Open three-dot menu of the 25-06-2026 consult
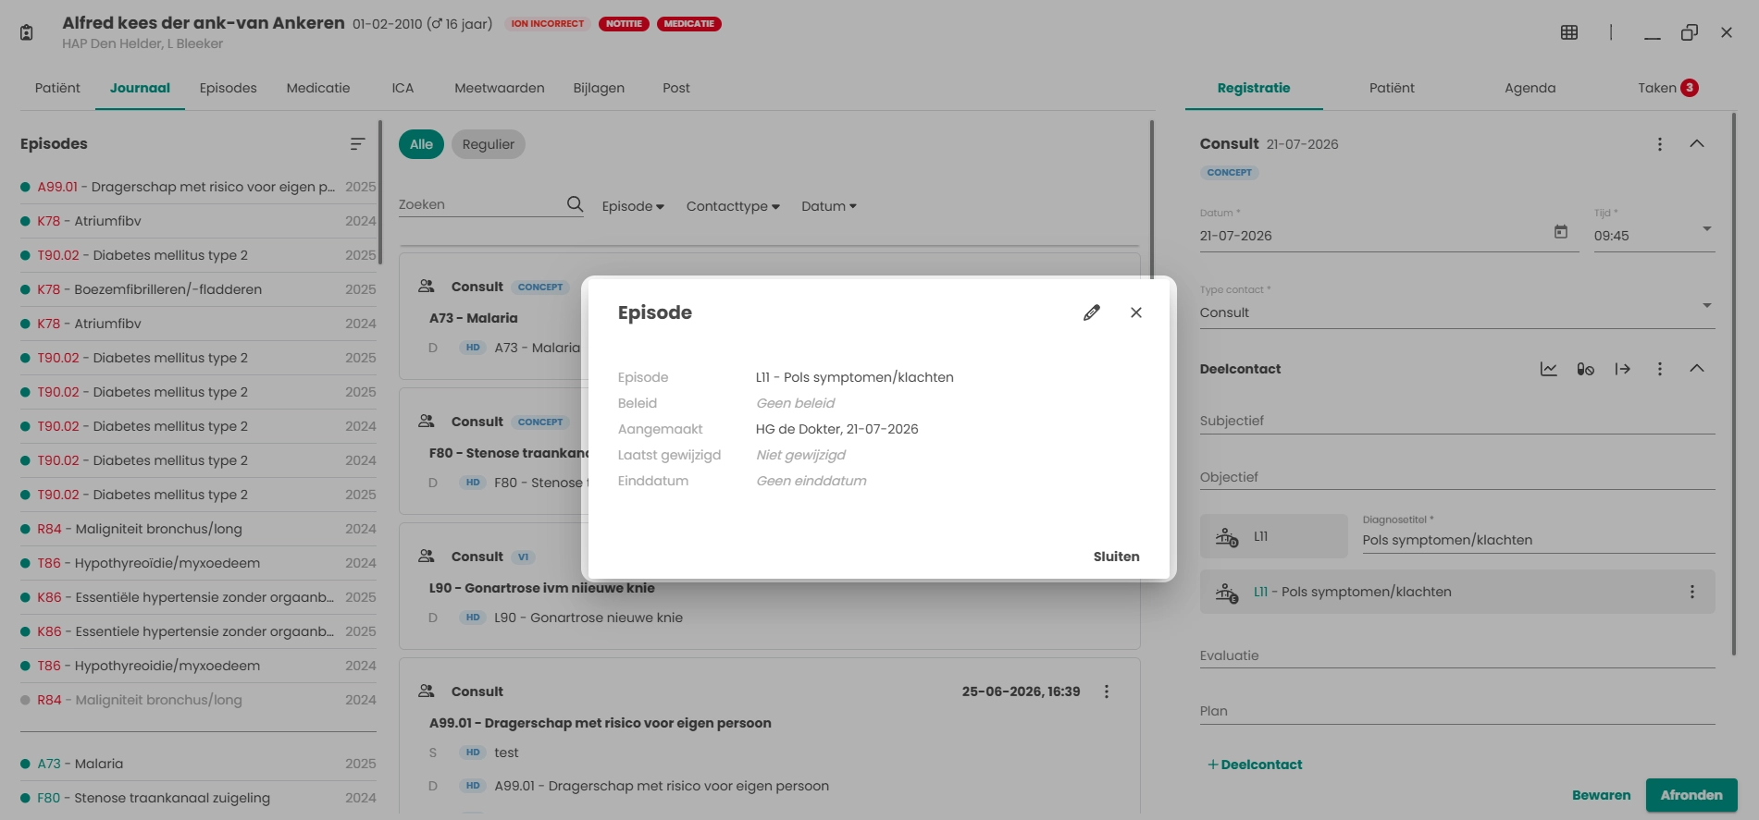Image resolution: width=1759 pixels, height=820 pixels. click(x=1107, y=691)
